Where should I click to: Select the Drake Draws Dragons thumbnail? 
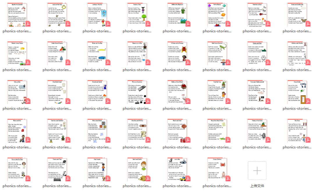pyautogui.click(x=57, y=53)
